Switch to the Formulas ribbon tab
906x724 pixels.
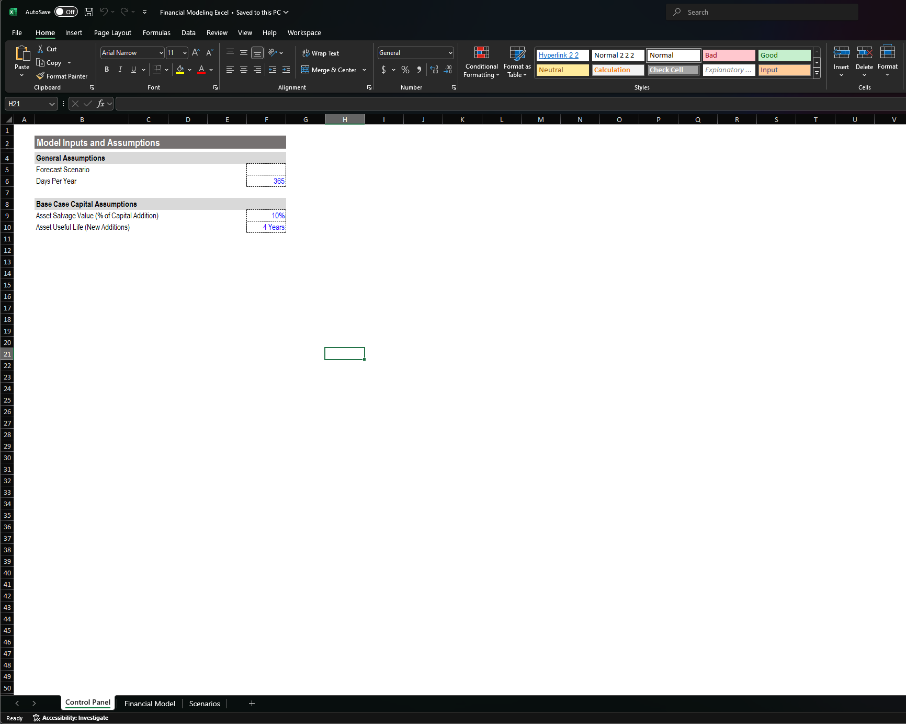click(x=156, y=32)
